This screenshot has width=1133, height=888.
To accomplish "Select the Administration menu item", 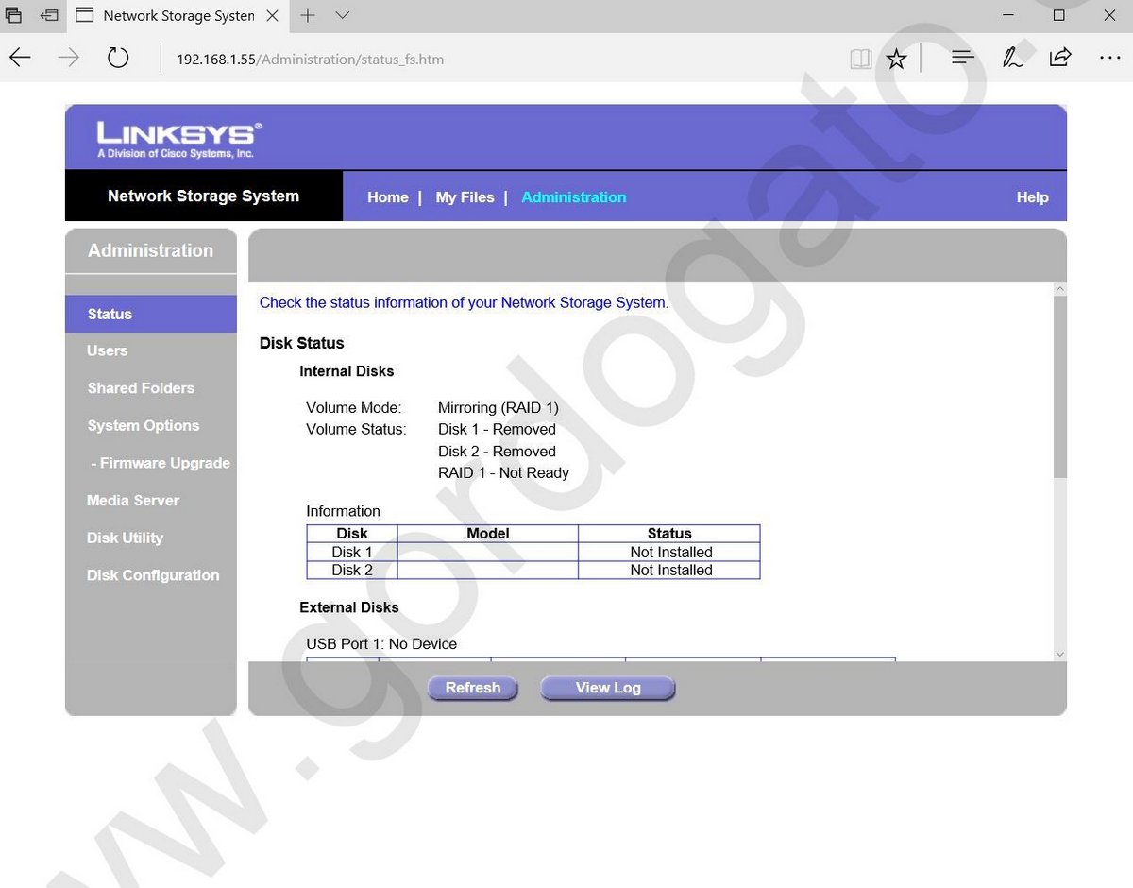I will (x=573, y=197).
